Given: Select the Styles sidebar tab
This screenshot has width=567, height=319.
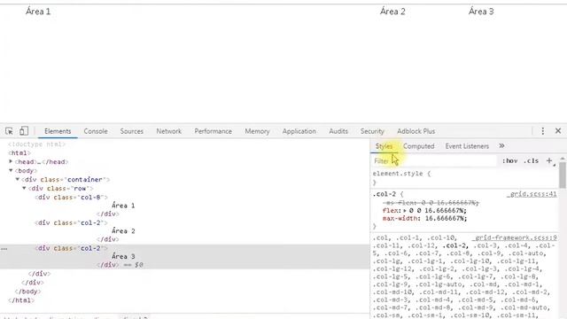Looking at the screenshot, I should [384, 146].
